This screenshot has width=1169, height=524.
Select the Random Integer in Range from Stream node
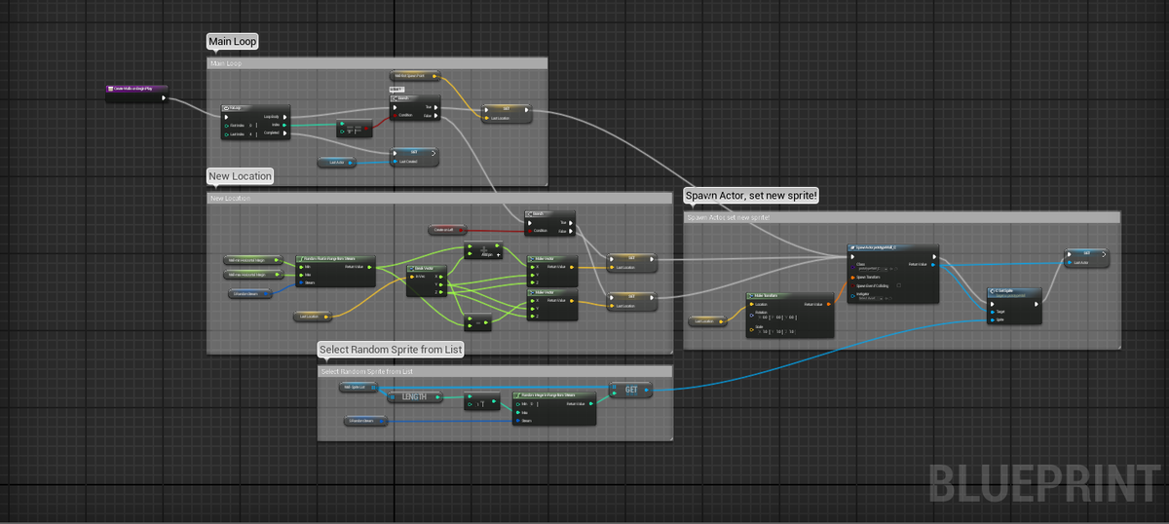point(554,408)
